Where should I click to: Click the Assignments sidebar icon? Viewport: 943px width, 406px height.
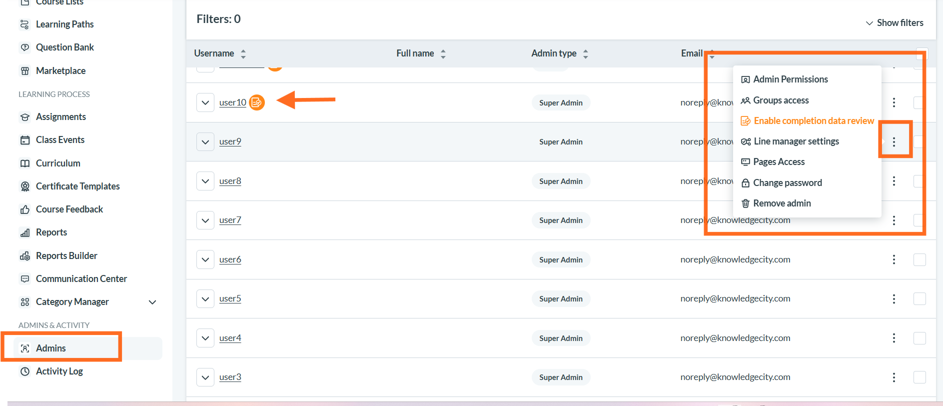pos(24,117)
